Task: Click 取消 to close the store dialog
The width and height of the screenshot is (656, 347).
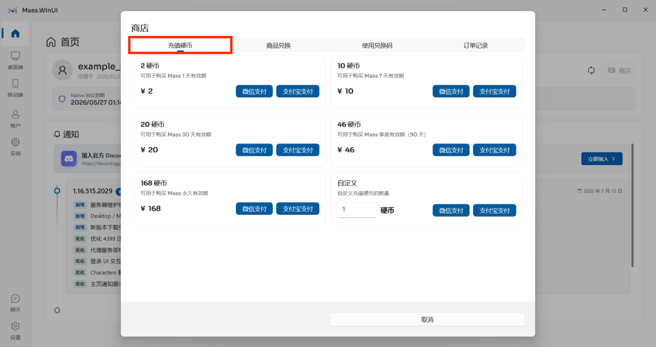Action: (x=427, y=319)
